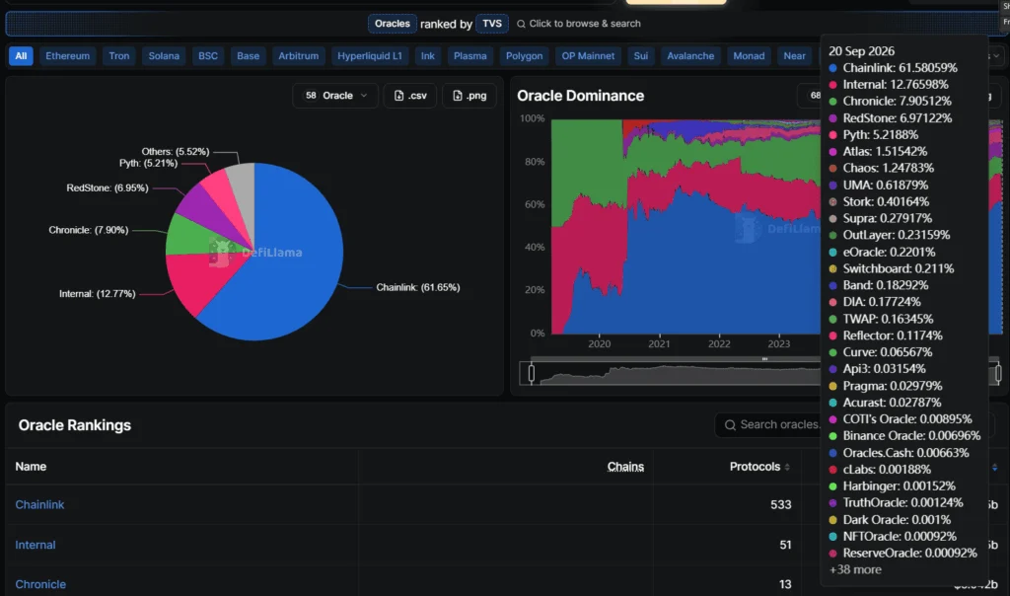Click protocol count 13 for Chronicle

coord(785,584)
